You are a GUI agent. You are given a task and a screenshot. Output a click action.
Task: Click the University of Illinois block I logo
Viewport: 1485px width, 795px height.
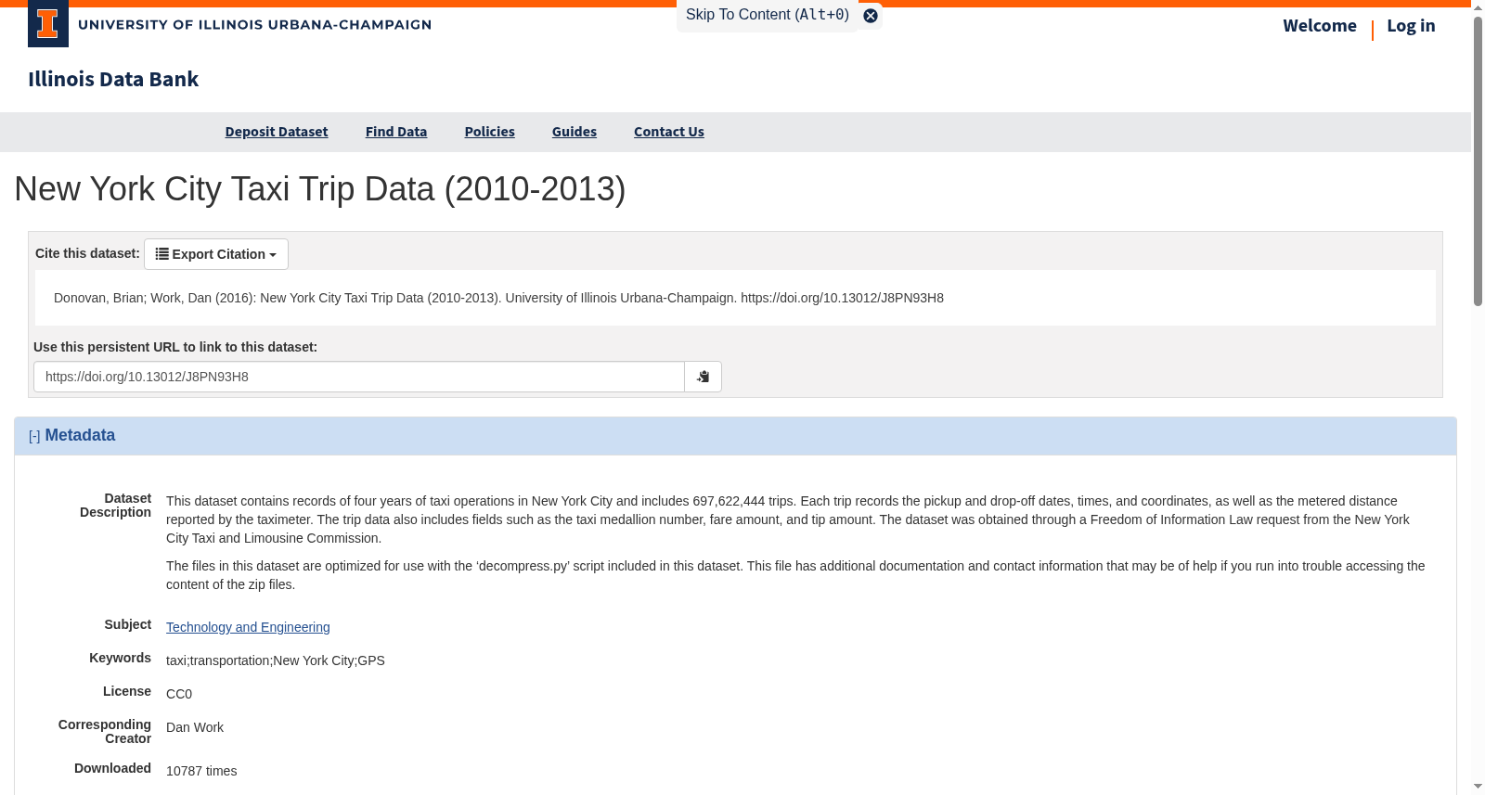[x=48, y=24]
